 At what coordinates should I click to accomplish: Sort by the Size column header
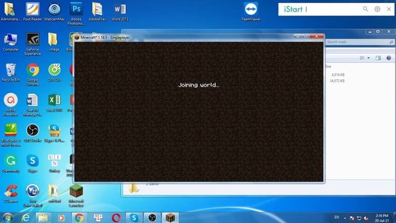pos(328,66)
